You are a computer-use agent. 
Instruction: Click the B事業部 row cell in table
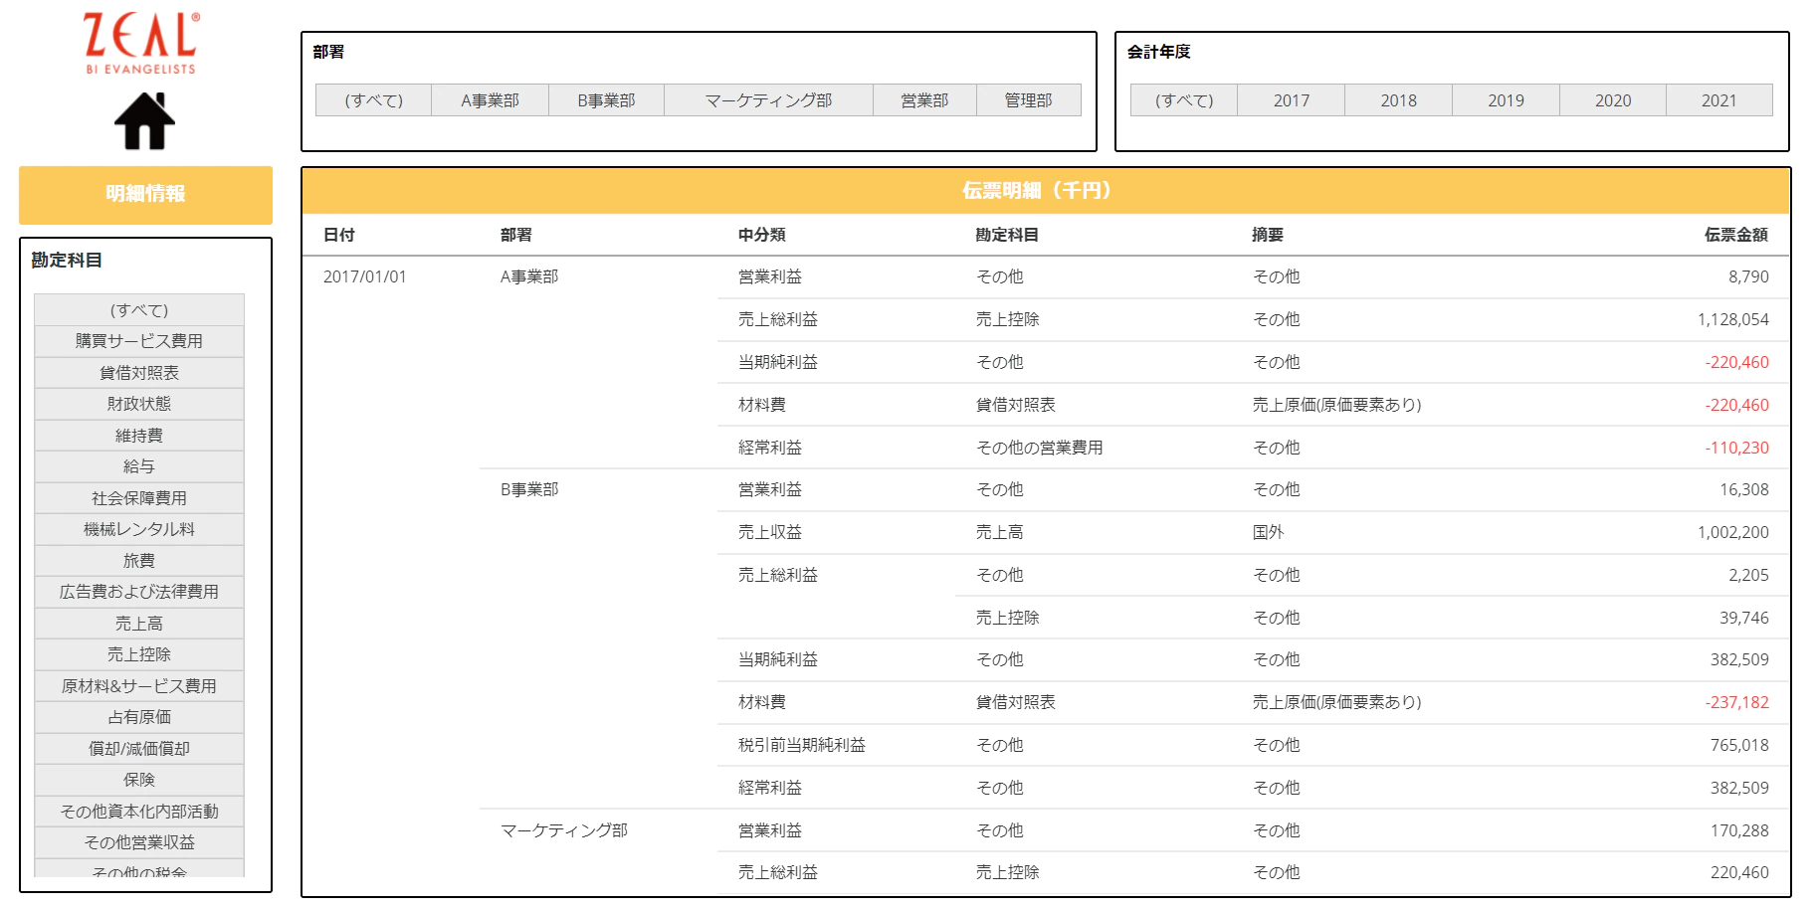click(529, 489)
